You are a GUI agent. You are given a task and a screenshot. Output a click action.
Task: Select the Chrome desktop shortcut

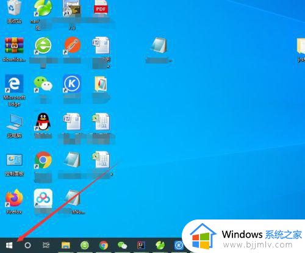[x=43, y=160]
